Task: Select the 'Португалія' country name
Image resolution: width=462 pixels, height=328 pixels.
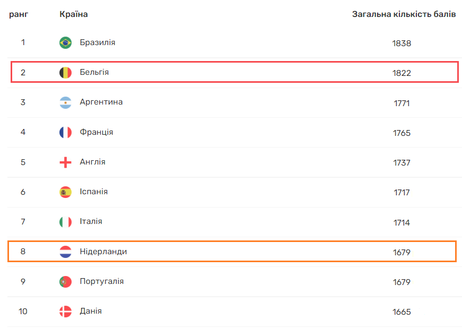Action: coord(102,281)
